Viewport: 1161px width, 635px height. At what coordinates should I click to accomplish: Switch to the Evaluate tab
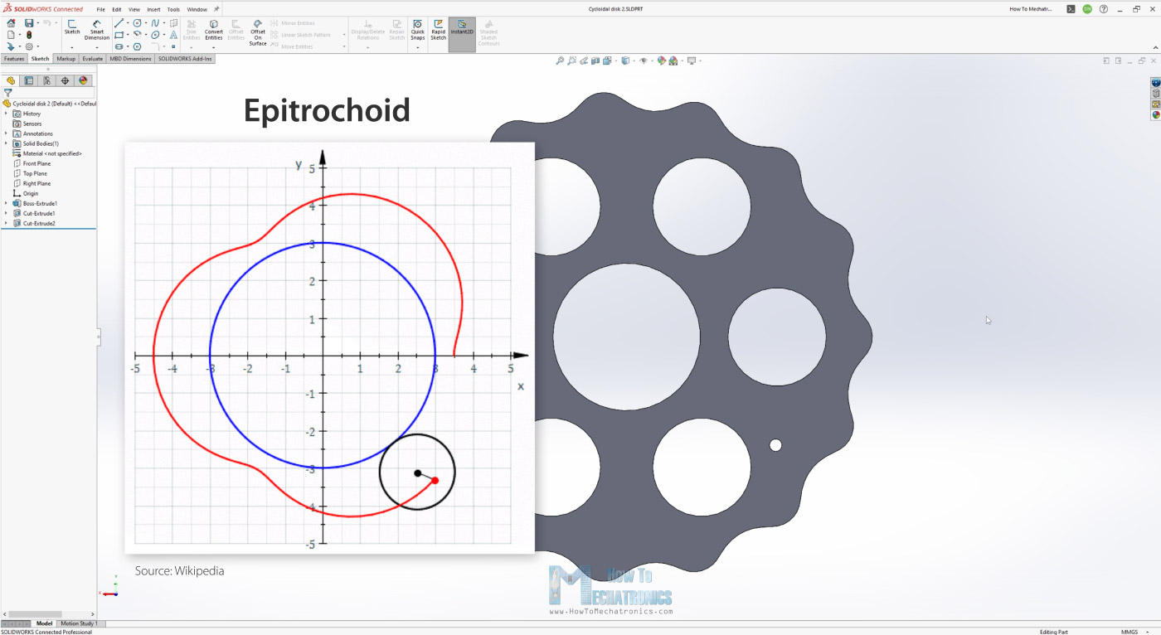pos(92,59)
